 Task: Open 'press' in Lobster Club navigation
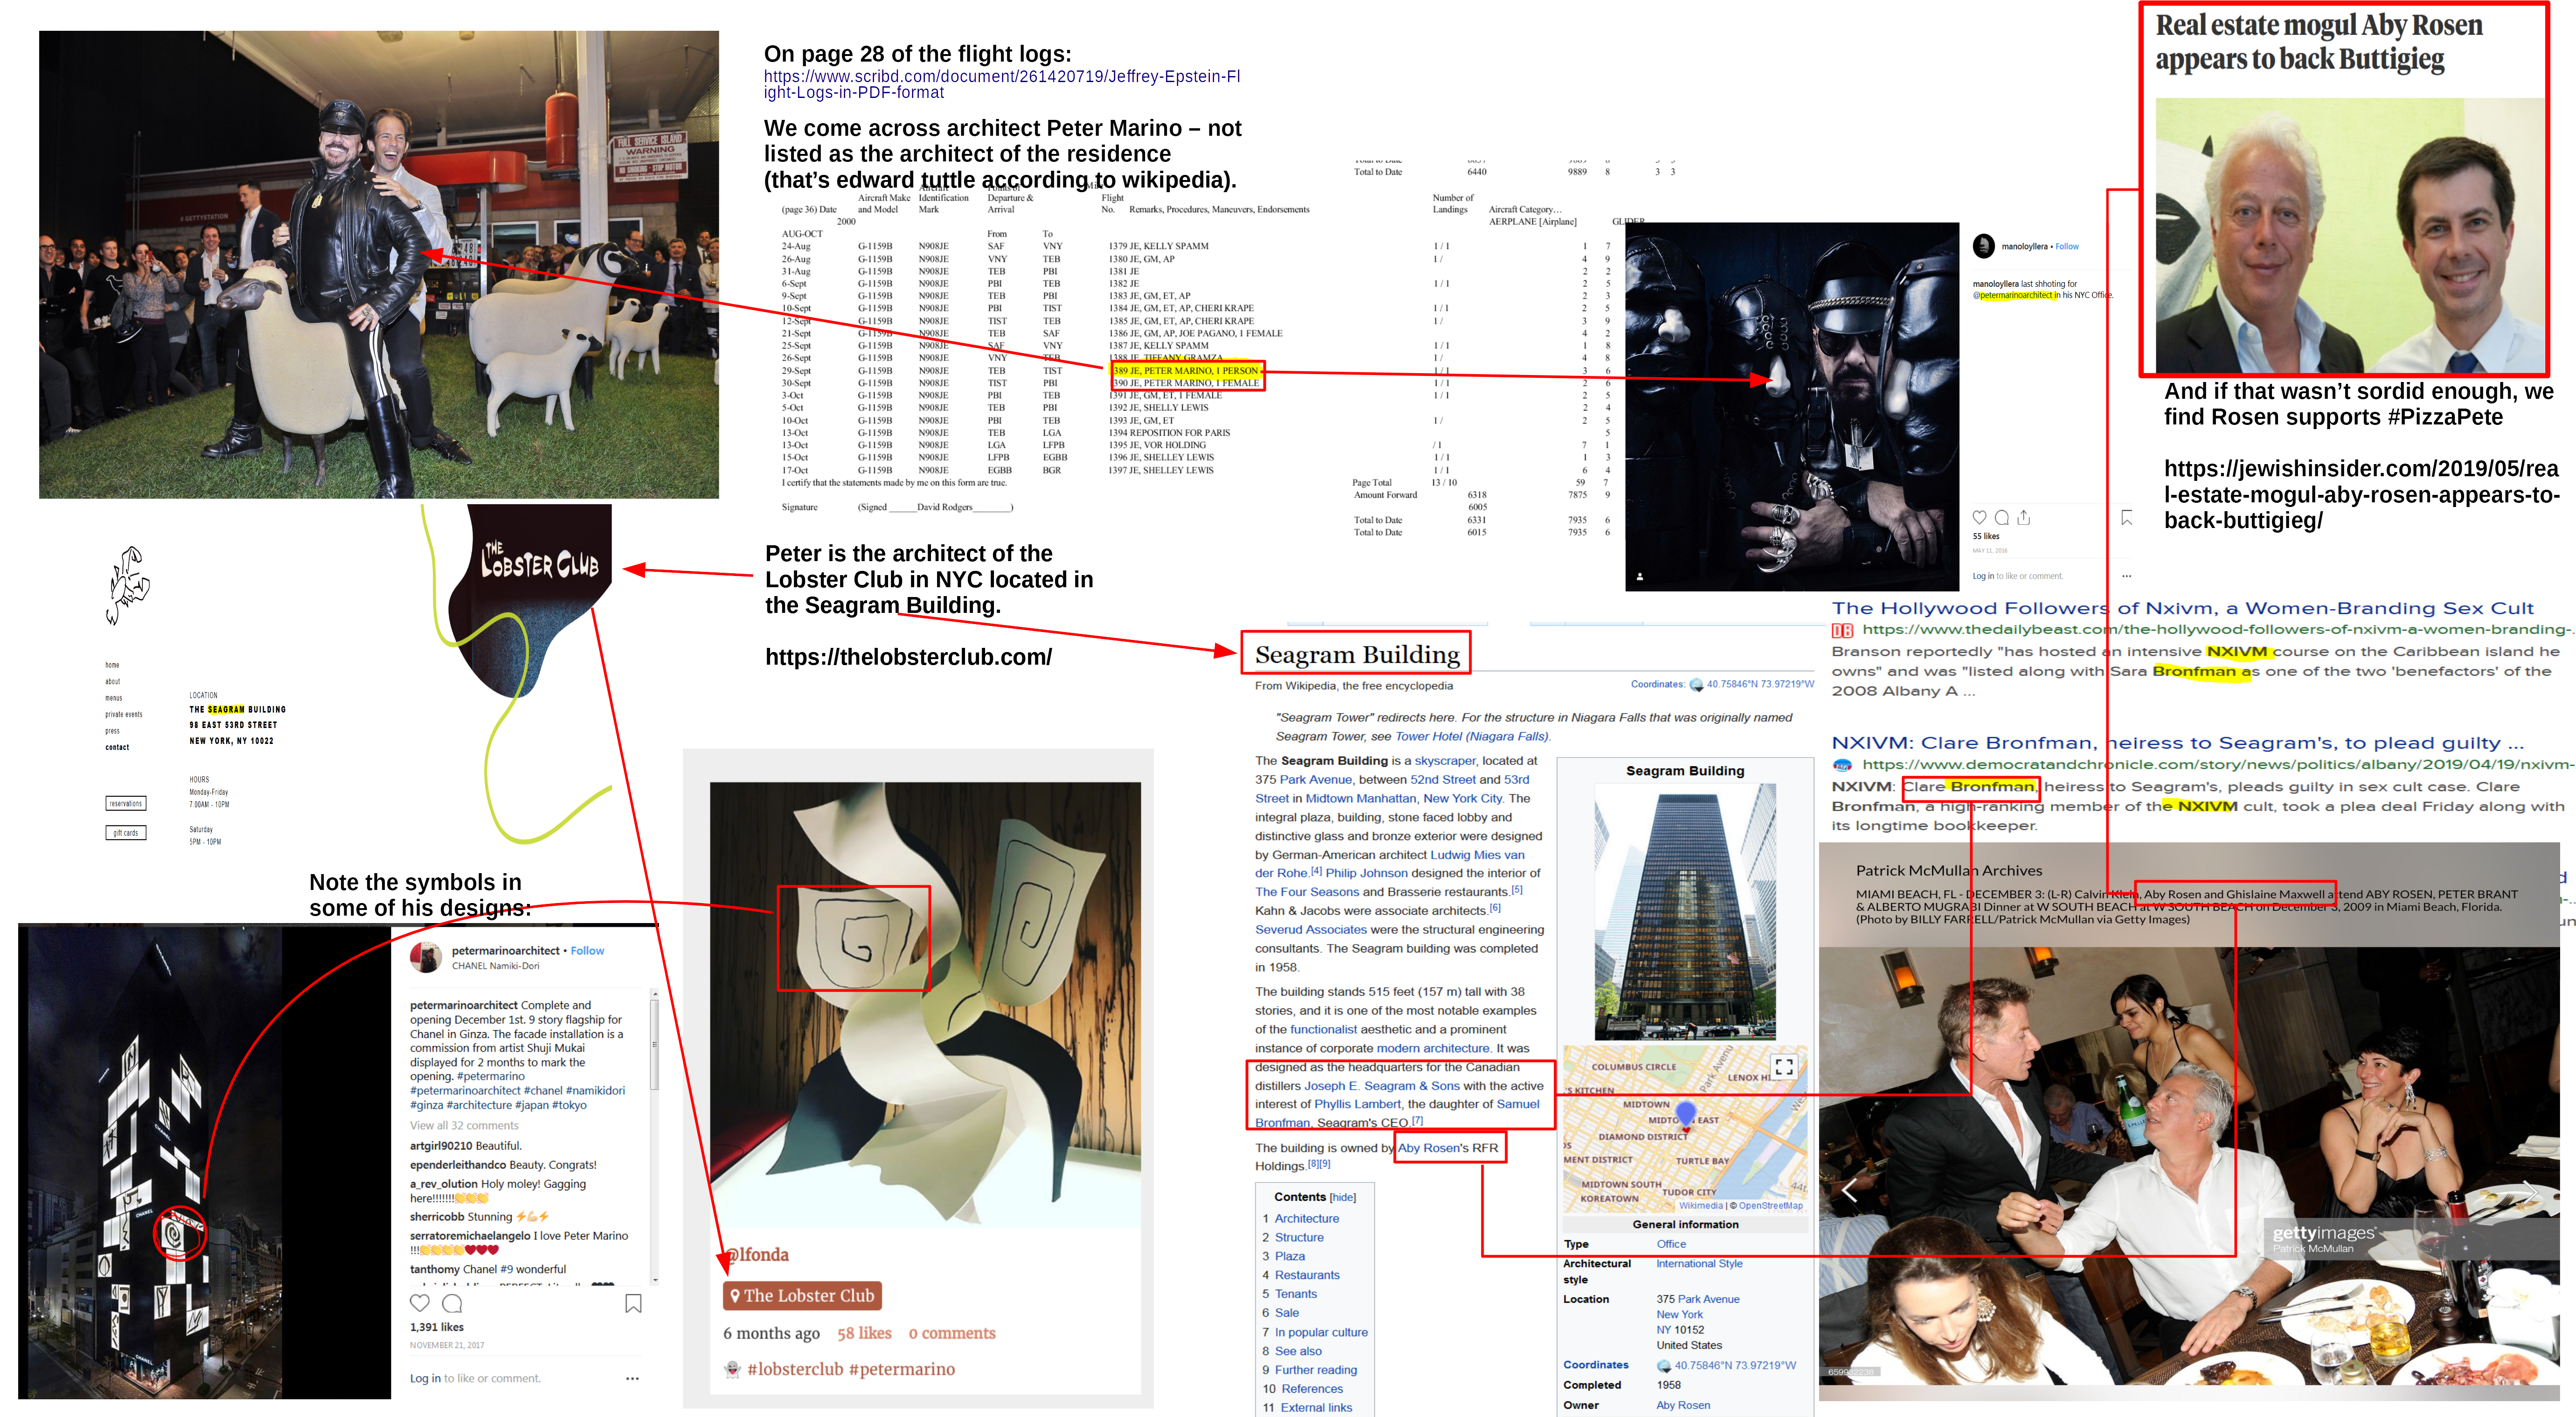pos(112,731)
